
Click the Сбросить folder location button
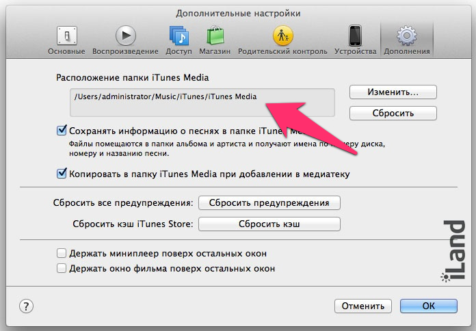click(x=393, y=114)
